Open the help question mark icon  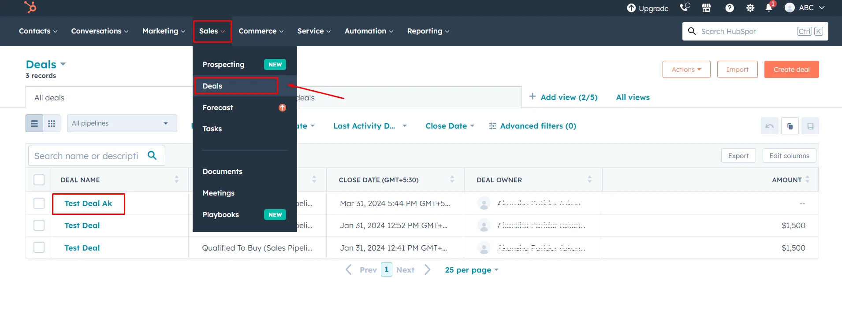tap(730, 8)
